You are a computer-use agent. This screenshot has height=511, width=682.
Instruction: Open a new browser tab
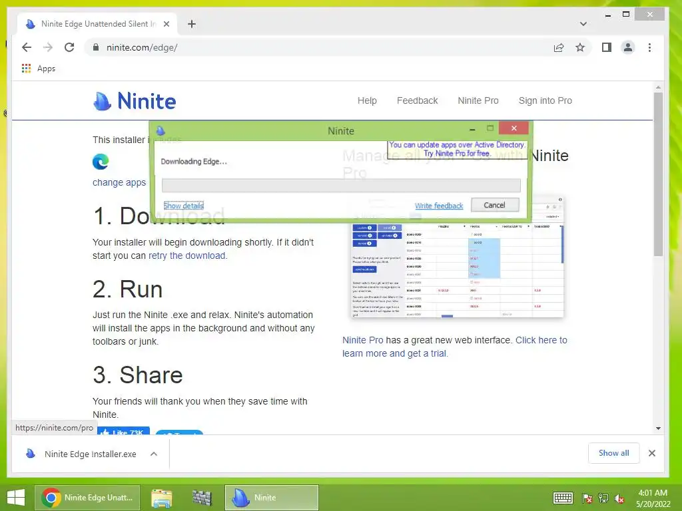point(192,24)
